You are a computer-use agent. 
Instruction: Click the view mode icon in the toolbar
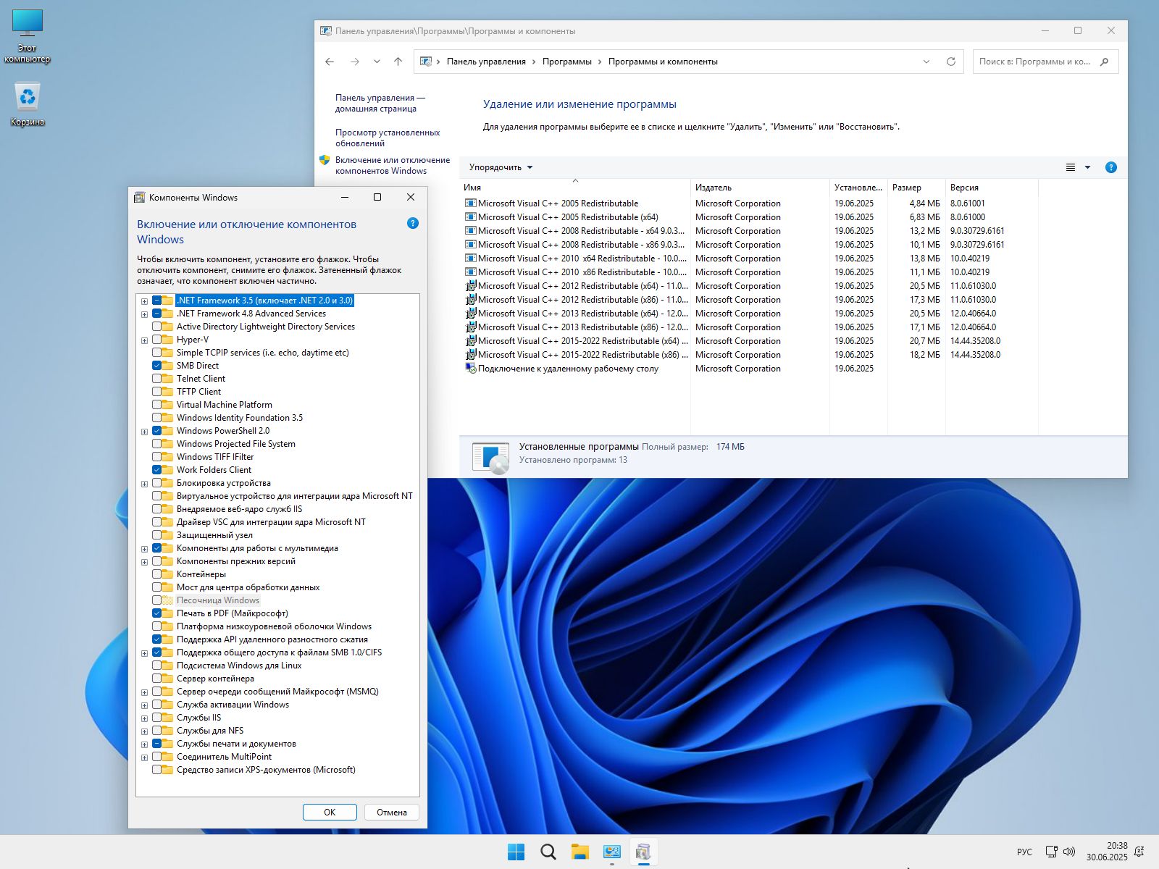click(1071, 167)
